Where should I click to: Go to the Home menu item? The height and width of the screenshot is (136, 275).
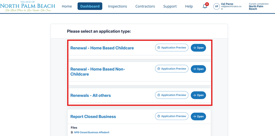67,6
